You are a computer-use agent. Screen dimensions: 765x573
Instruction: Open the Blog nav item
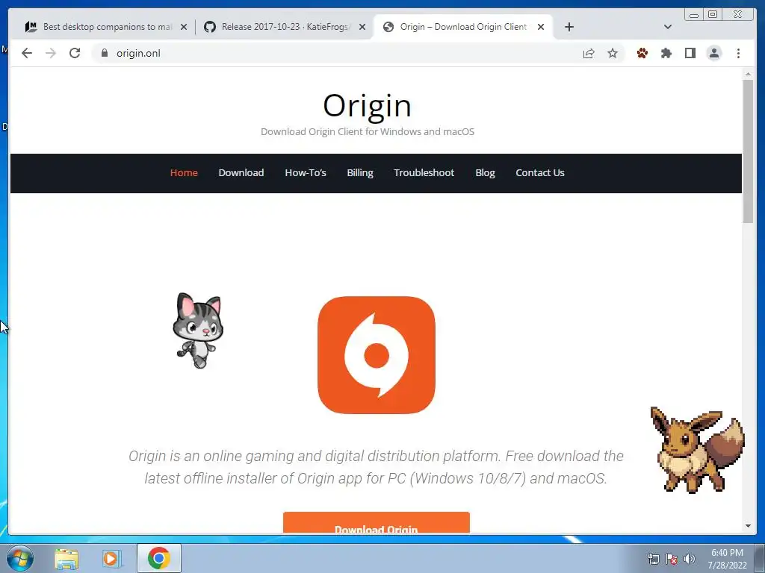[x=485, y=173]
